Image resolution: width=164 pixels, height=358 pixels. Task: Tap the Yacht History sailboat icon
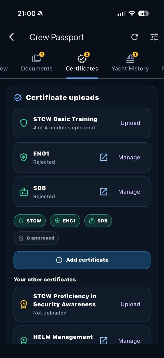point(130,58)
